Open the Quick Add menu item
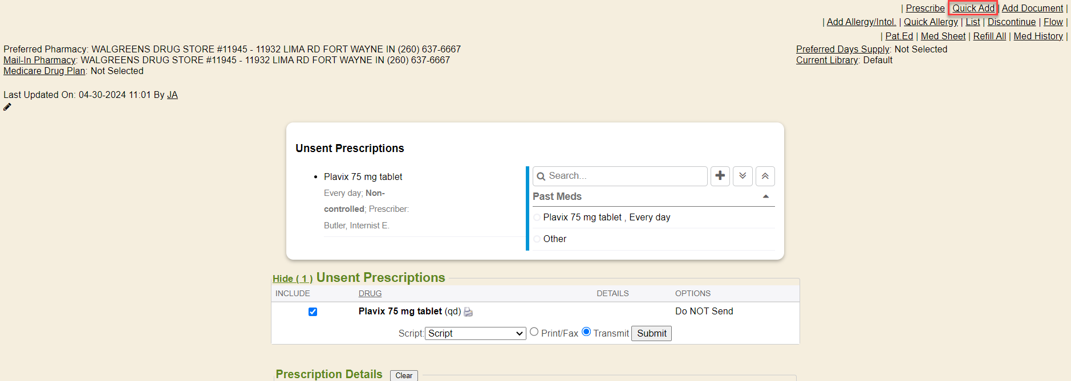 point(973,8)
